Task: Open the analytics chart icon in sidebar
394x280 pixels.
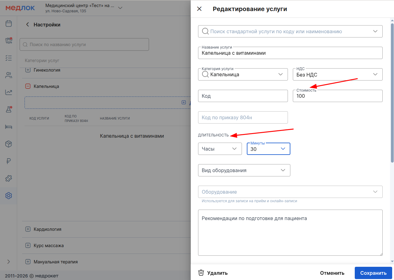Action: pyautogui.click(x=9, y=92)
